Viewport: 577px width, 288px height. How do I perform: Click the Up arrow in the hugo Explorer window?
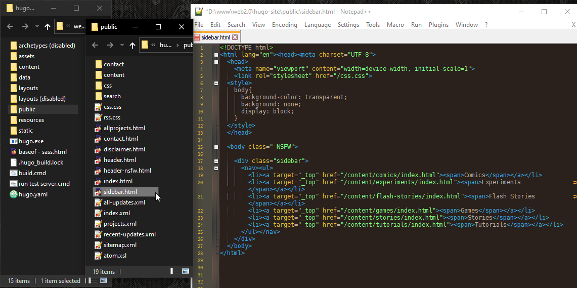pos(48,26)
